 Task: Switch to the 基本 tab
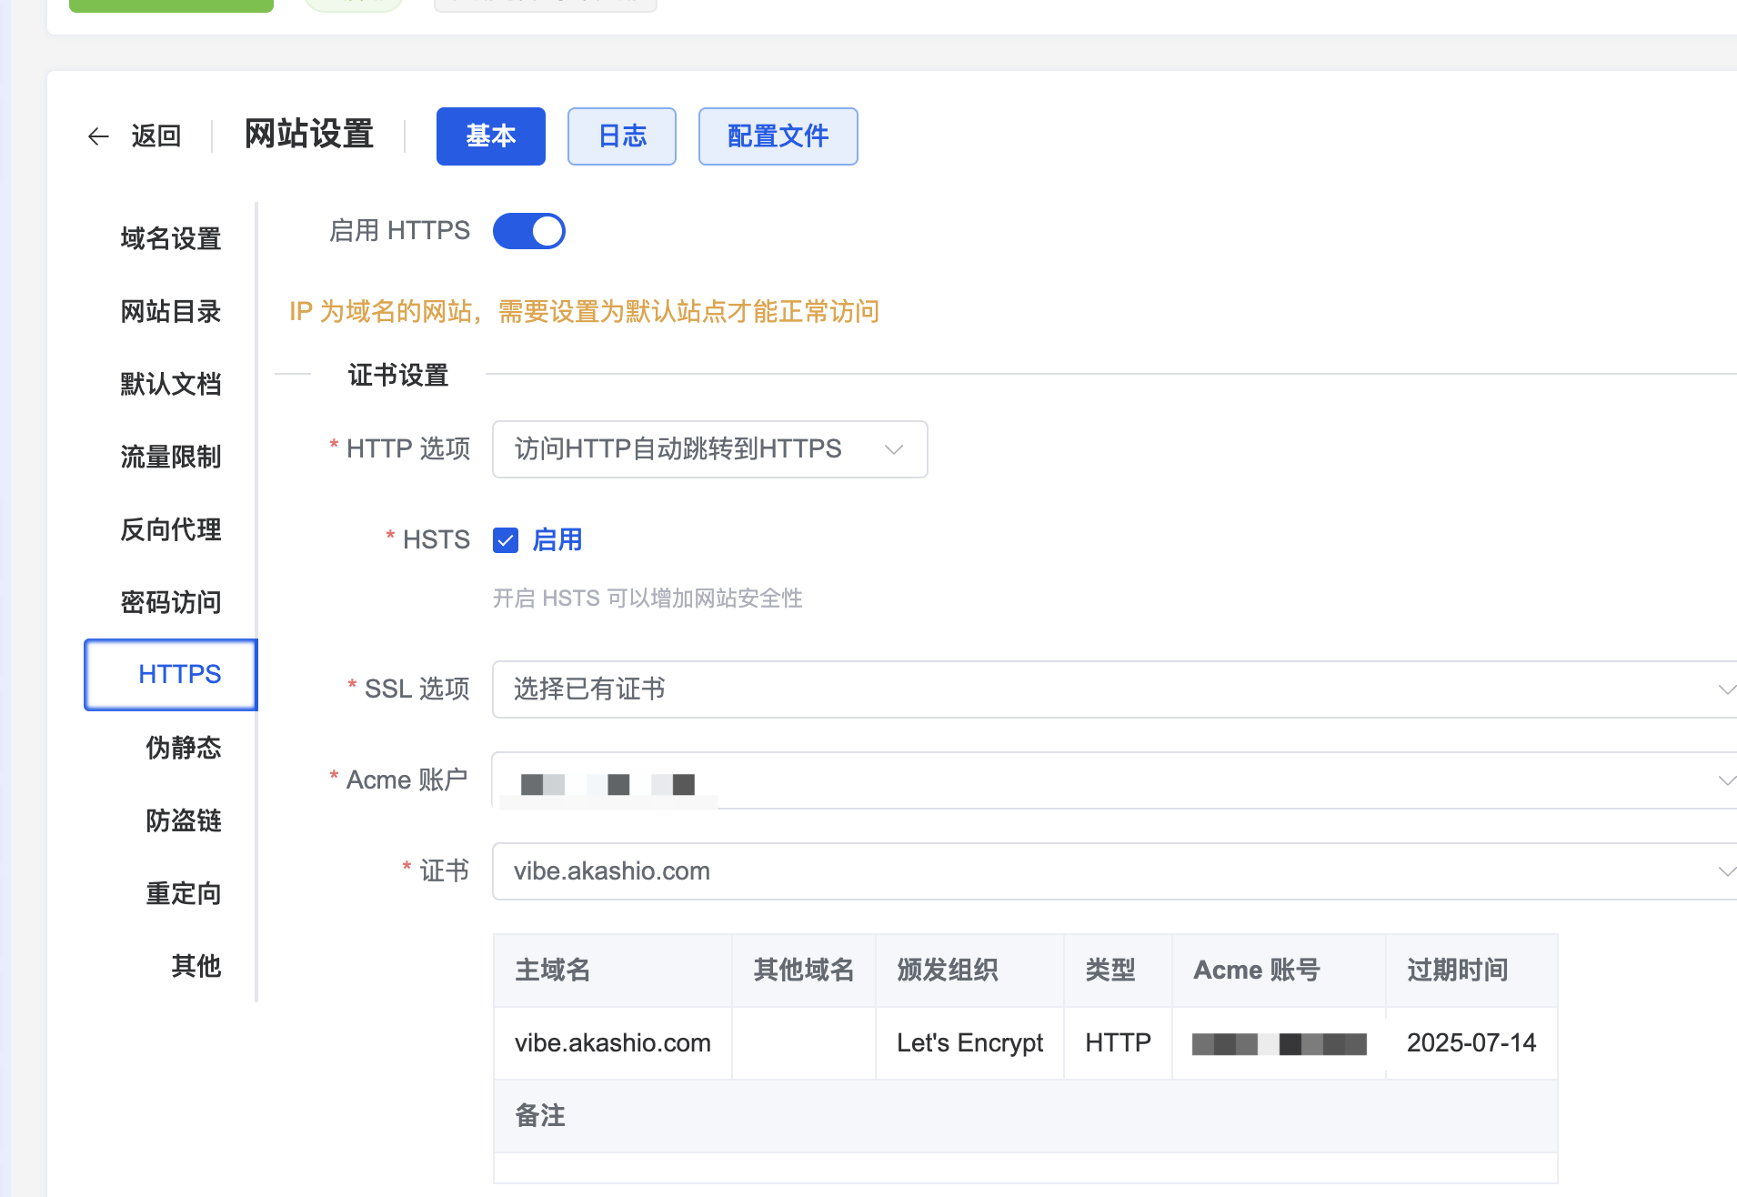tap(491, 136)
